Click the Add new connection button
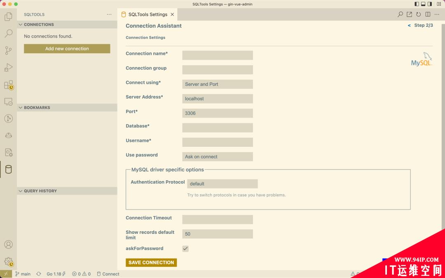The image size is (445, 278). 67,49
